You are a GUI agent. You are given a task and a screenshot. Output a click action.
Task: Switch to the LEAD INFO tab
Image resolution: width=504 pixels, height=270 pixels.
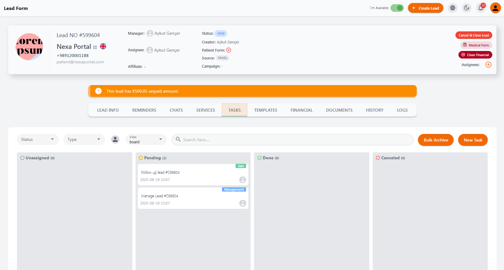click(x=108, y=110)
